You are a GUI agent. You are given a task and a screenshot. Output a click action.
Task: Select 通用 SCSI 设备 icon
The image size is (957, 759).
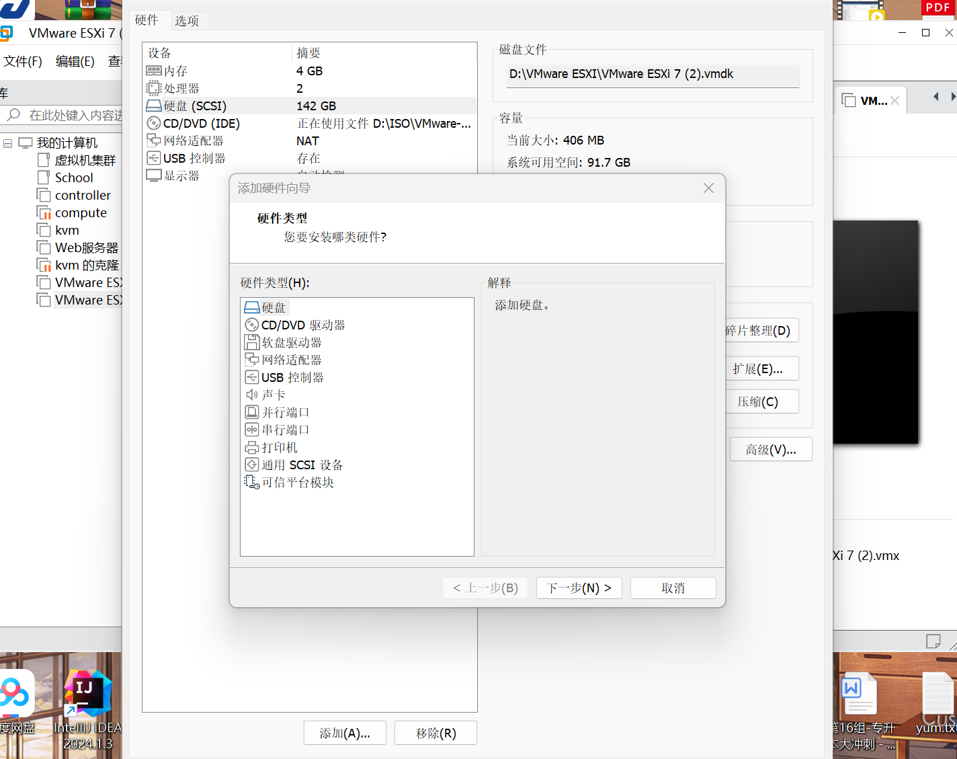(x=252, y=465)
